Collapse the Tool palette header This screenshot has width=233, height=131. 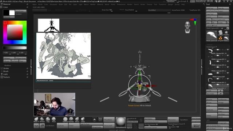(x=208, y=4)
